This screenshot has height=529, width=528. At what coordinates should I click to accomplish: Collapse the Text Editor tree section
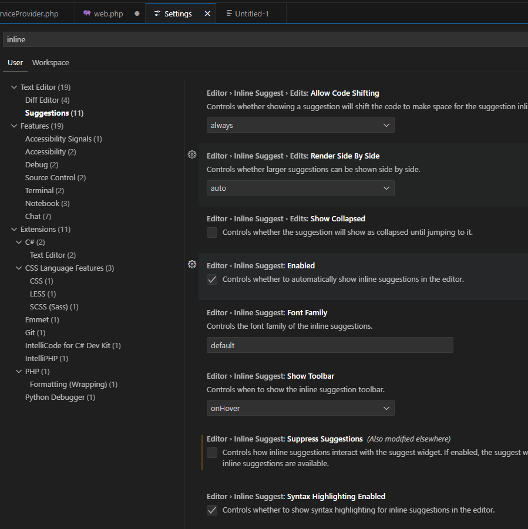coord(14,87)
